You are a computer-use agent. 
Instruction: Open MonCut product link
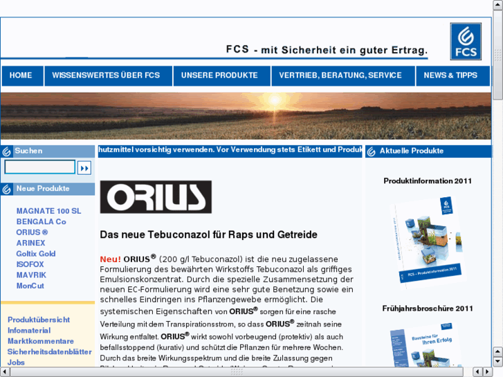pyautogui.click(x=30, y=286)
